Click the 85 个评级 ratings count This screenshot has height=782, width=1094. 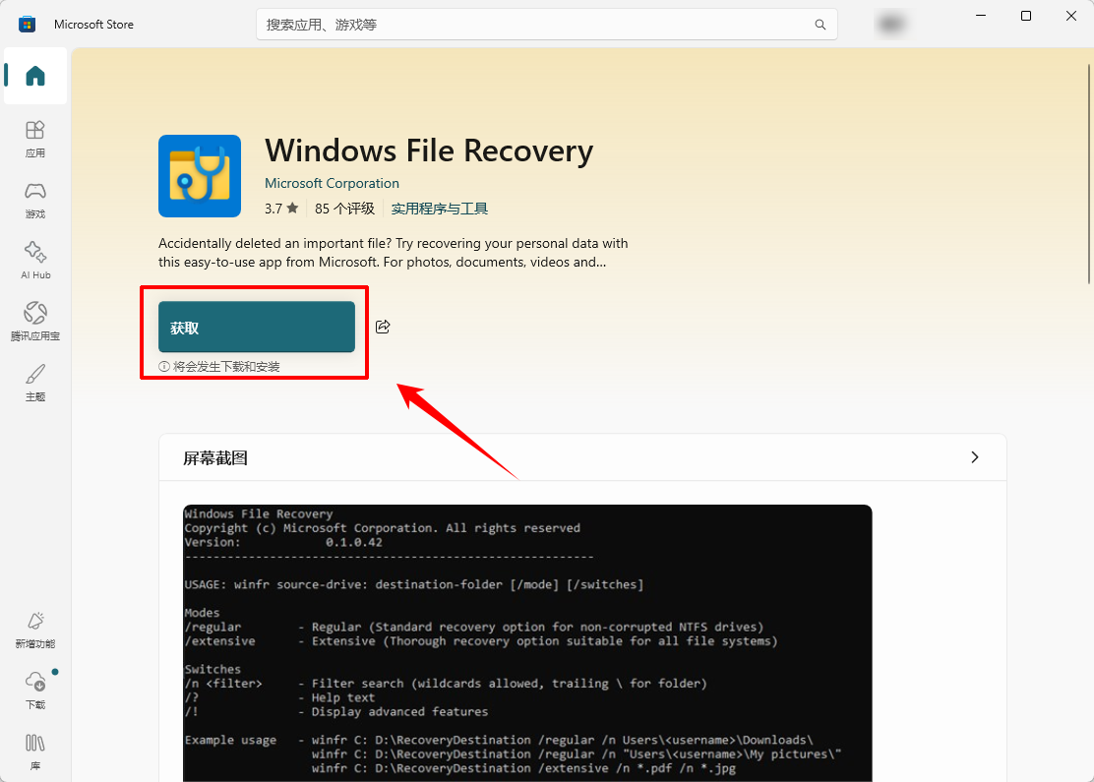click(344, 209)
